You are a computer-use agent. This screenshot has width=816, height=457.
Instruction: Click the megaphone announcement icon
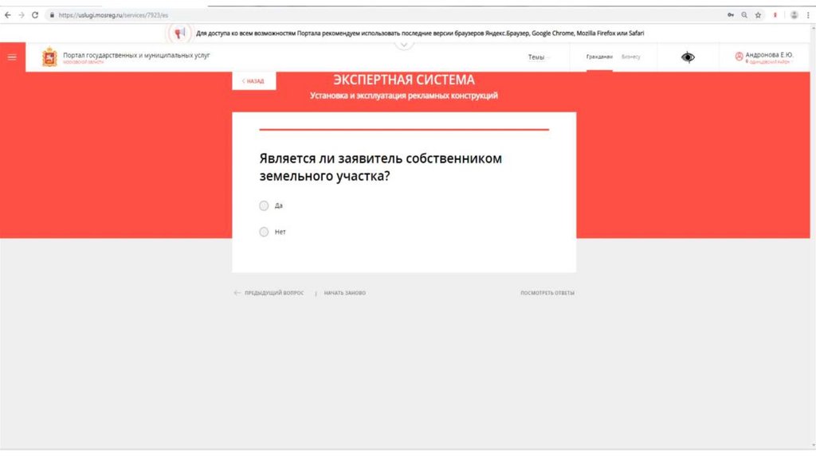tap(179, 33)
